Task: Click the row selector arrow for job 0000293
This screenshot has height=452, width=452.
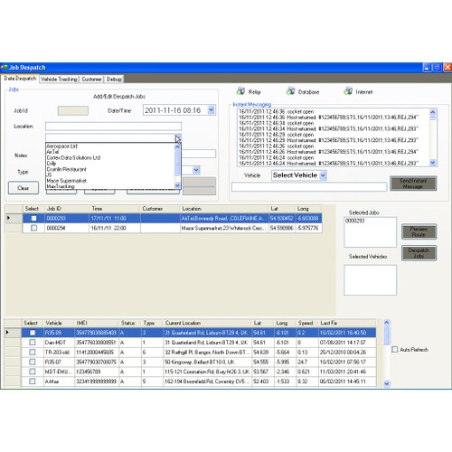Action: tap(9, 218)
